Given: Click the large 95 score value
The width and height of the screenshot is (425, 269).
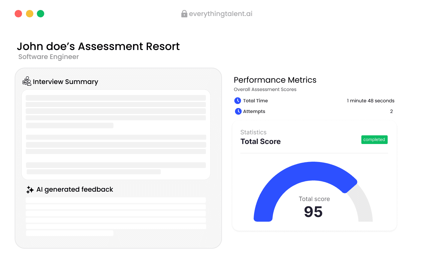Looking at the screenshot, I should pos(313,212).
